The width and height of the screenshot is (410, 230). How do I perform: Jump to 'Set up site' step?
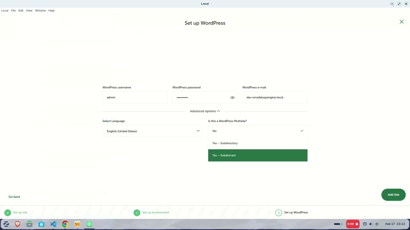pos(16,212)
